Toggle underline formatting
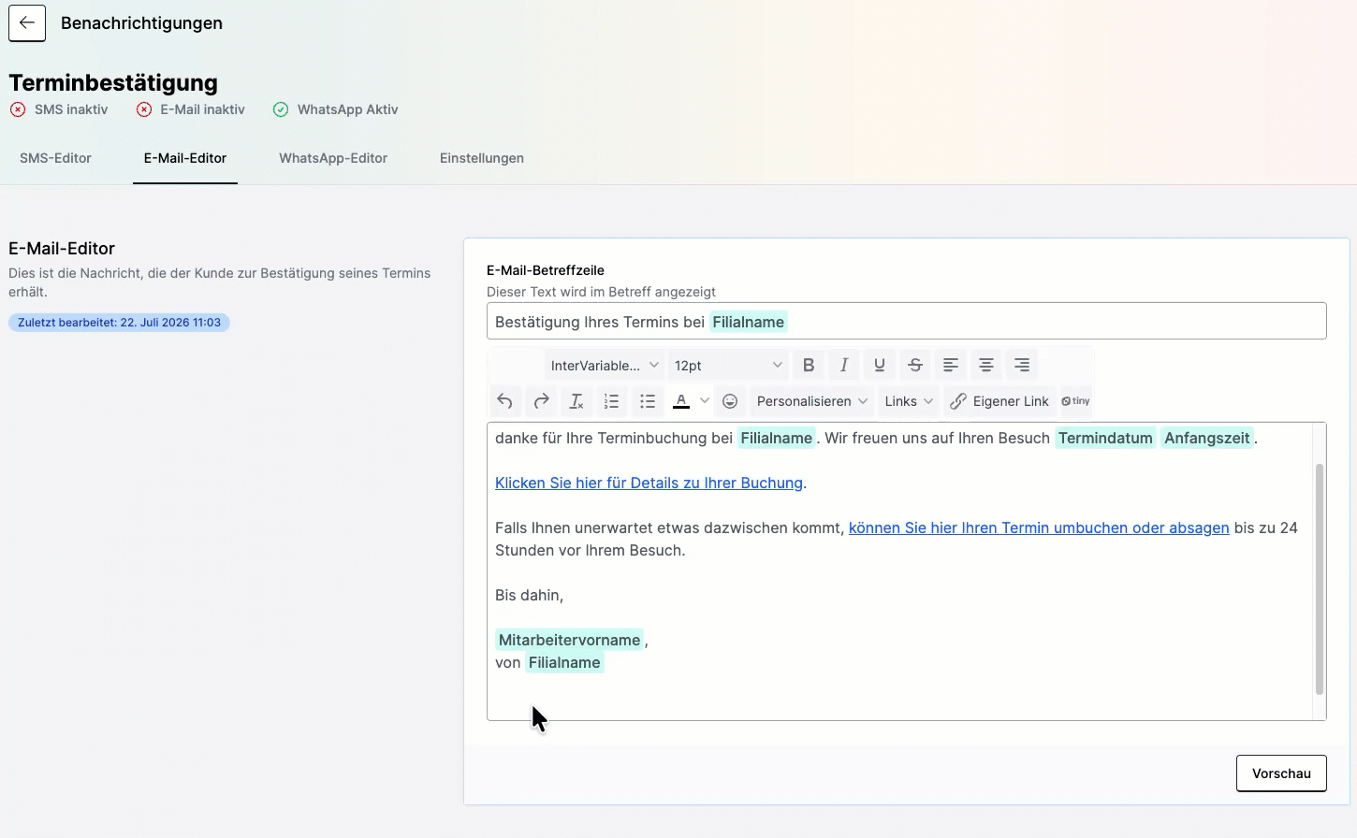Image resolution: width=1357 pixels, height=838 pixels. tap(880, 365)
